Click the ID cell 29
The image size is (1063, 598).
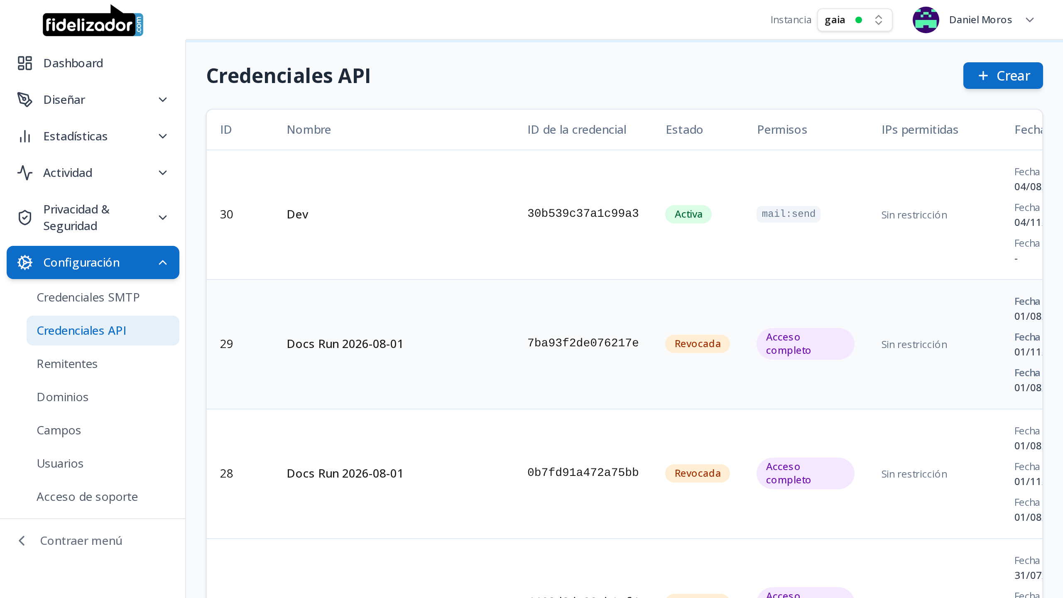(226, 344)
